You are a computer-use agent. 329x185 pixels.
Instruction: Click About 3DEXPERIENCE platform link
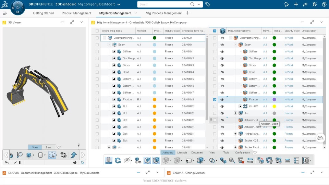pos(164,181)
